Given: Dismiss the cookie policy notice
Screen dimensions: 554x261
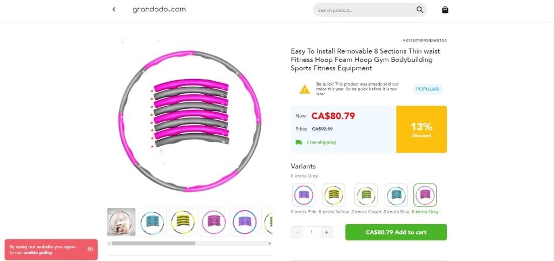Looking at the screenshot, I should tap(90, 249).
